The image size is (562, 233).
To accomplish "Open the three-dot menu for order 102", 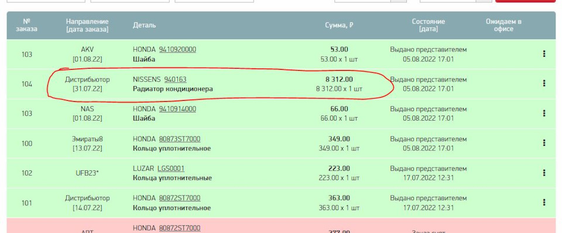I will coord(544,173).
